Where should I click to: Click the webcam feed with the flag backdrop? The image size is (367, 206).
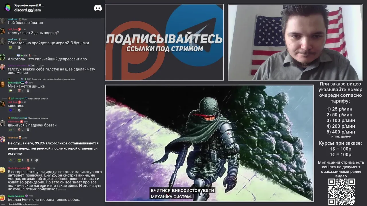pos(295,42)
